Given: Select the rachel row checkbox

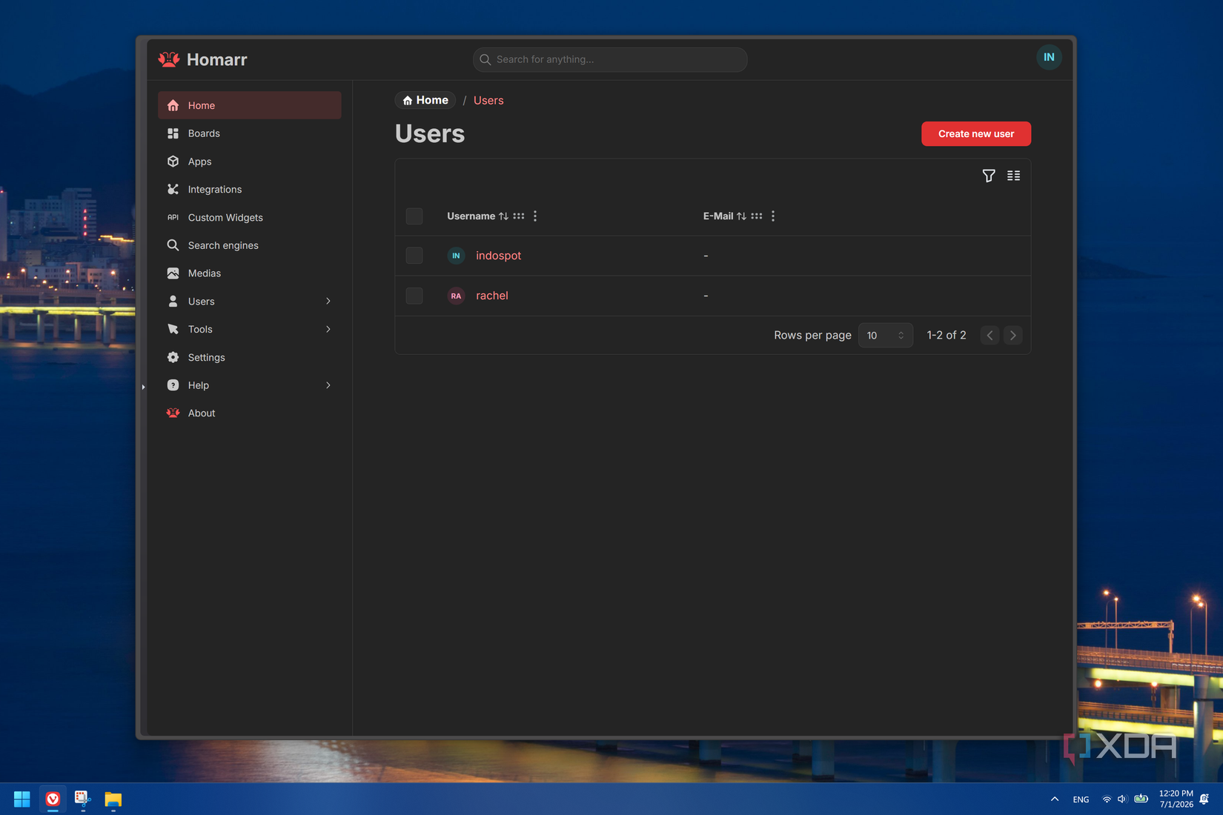Looking at the screenshot, I should (414, 296).
